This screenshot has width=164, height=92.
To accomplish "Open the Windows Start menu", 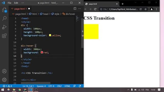I will (x=3, y=90).
